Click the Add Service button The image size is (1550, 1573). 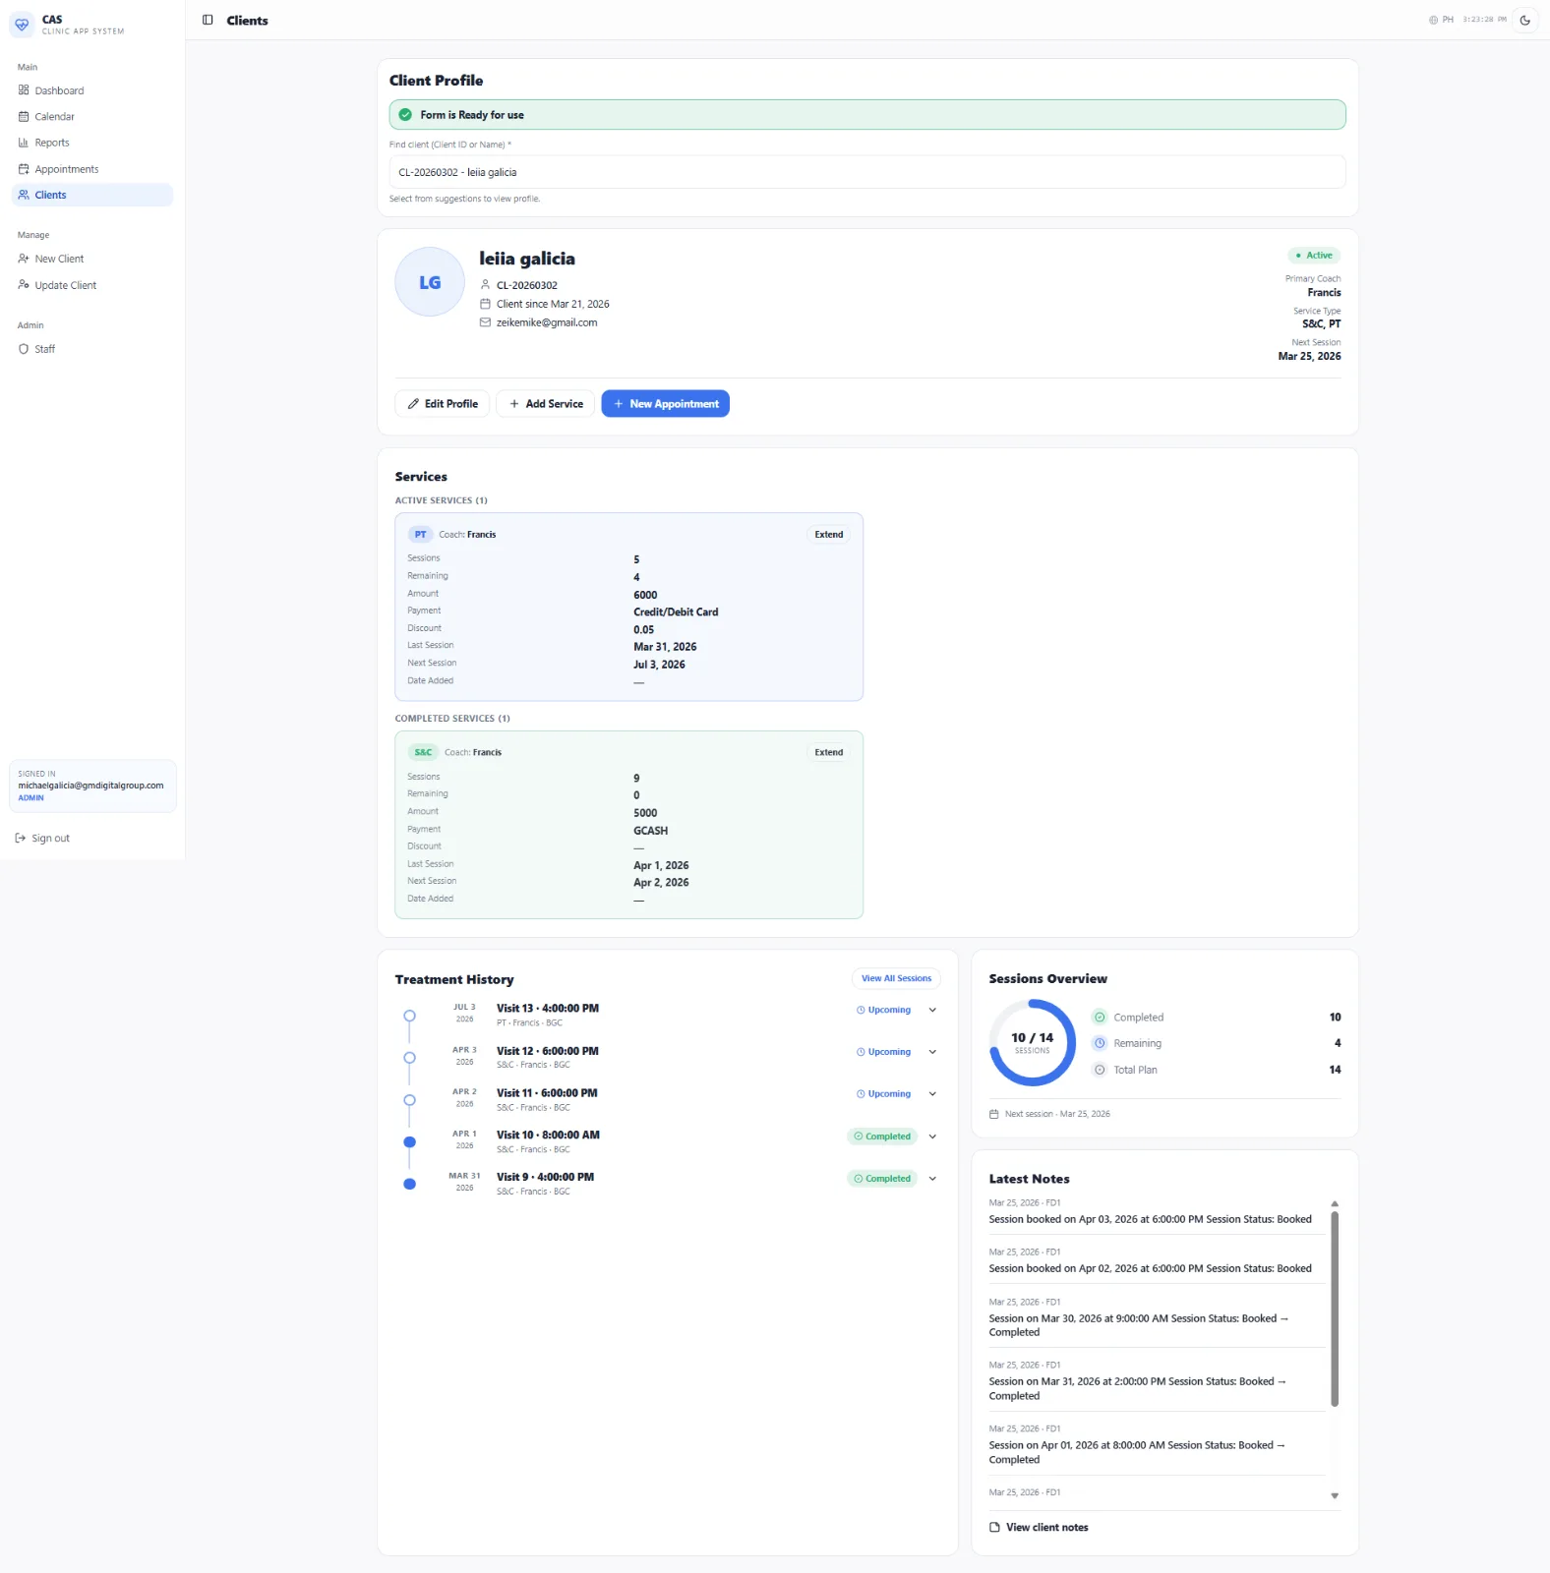point(546,404)
